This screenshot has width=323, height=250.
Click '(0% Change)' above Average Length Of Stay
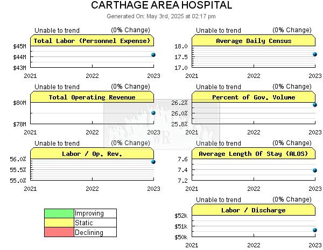(x=292, y=143)
